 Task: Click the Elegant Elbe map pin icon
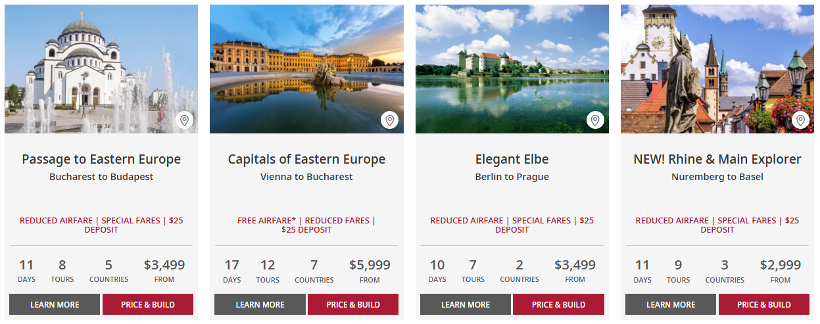595,120
